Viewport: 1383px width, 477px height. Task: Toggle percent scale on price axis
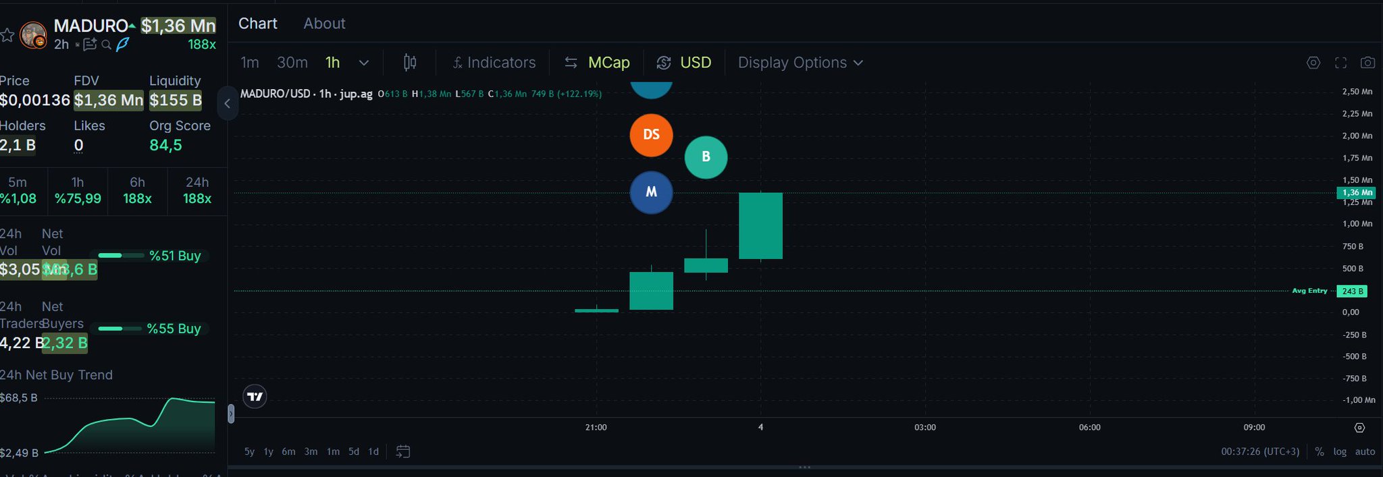pos(1320,451)
